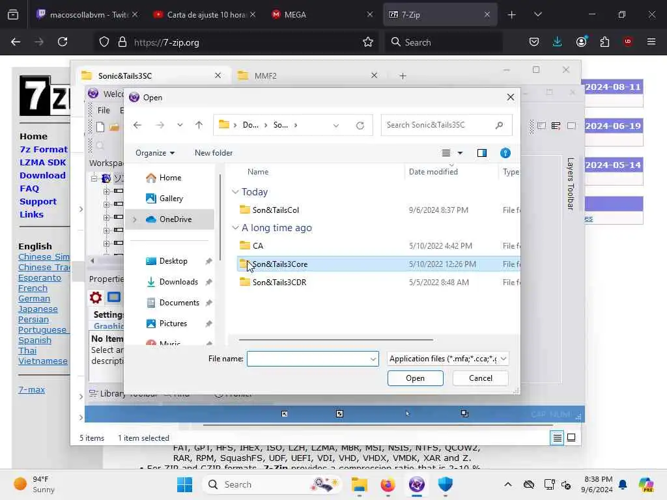Click the horizontal scrollbar of the file list
The width and height of the screenshot is (667, 500).
click(336, 340)
